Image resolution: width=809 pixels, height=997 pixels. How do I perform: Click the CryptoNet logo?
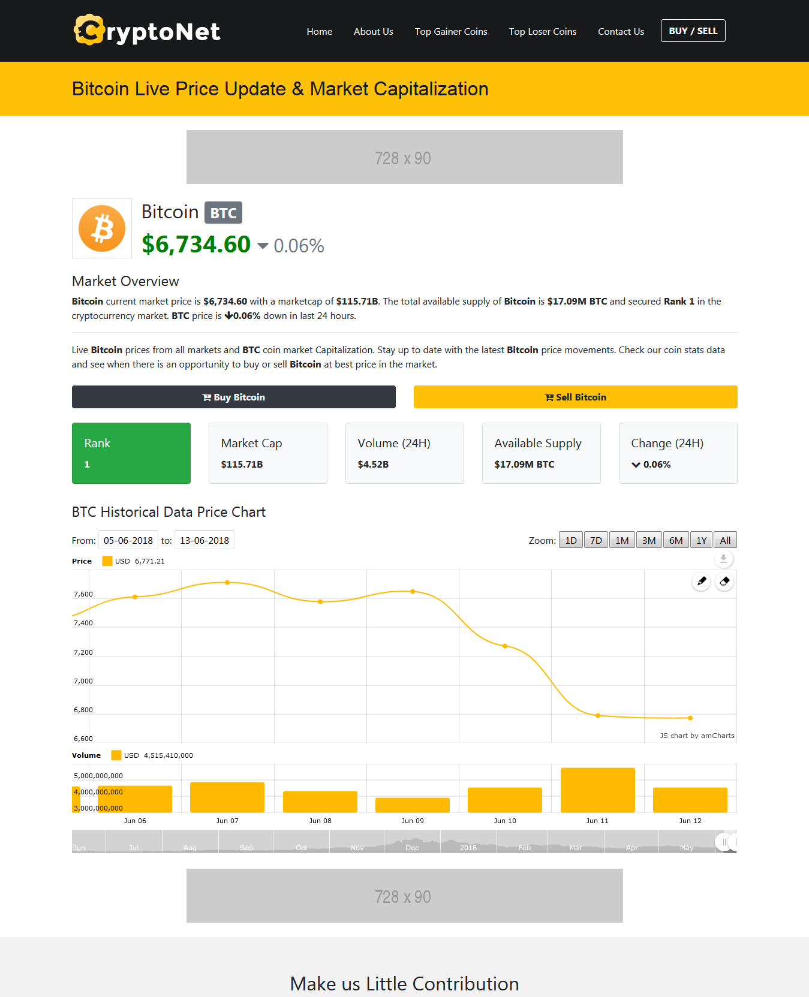[x=147, y=31]
